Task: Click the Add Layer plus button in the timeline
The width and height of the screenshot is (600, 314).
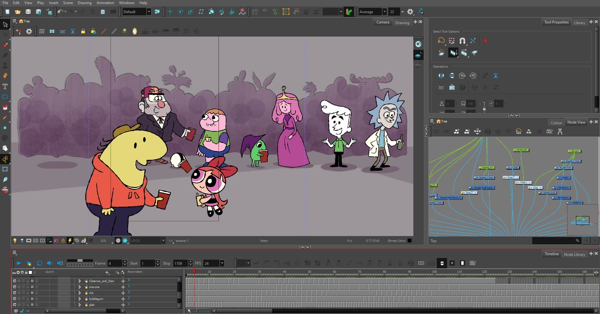Action: point(107,272)
